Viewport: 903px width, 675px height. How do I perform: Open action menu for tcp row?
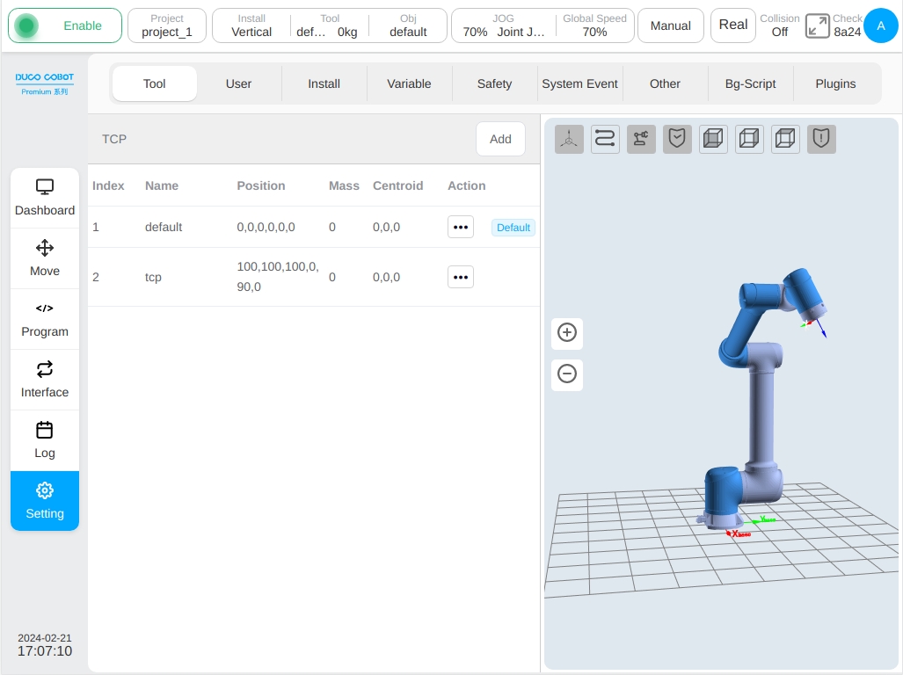pos(461,278)
